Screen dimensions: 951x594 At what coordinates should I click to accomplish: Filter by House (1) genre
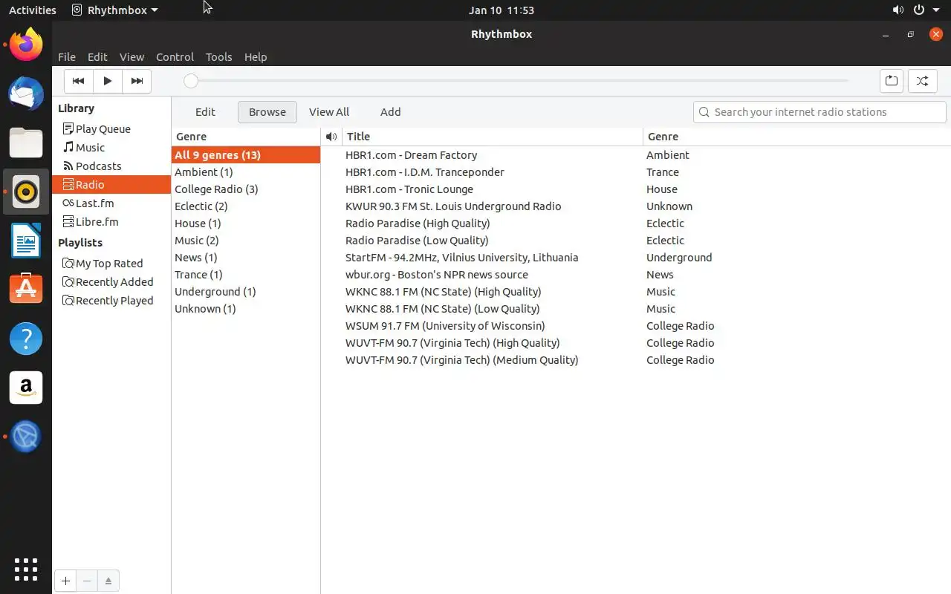pyautogui.click(x=246, y=223)
